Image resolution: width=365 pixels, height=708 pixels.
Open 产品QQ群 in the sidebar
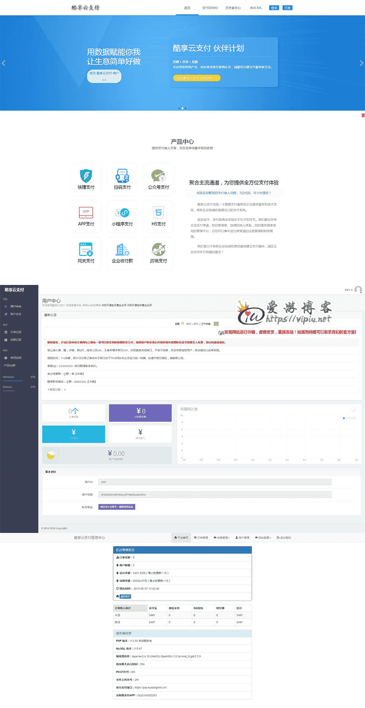click(10, 366)
